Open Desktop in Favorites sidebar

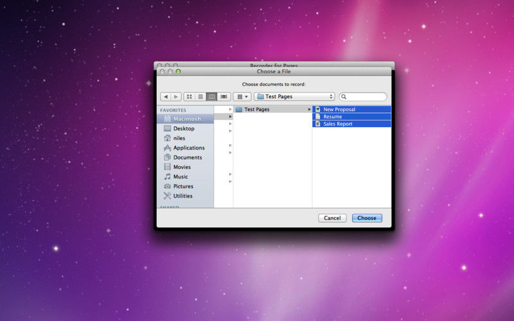[x=185, y=128]
